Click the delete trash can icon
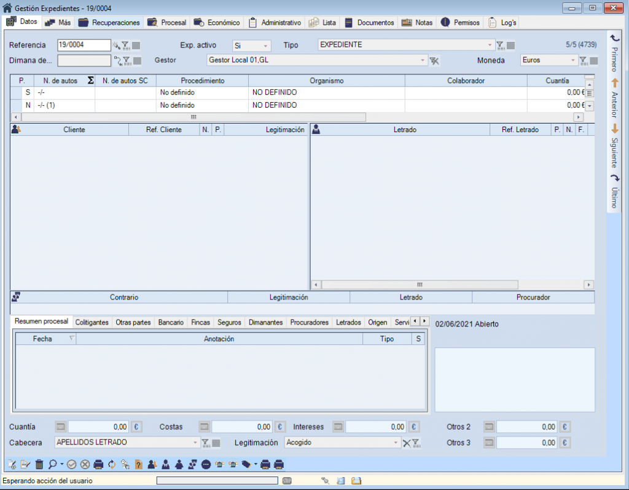 pyautogui.click(x=39, y=465)
